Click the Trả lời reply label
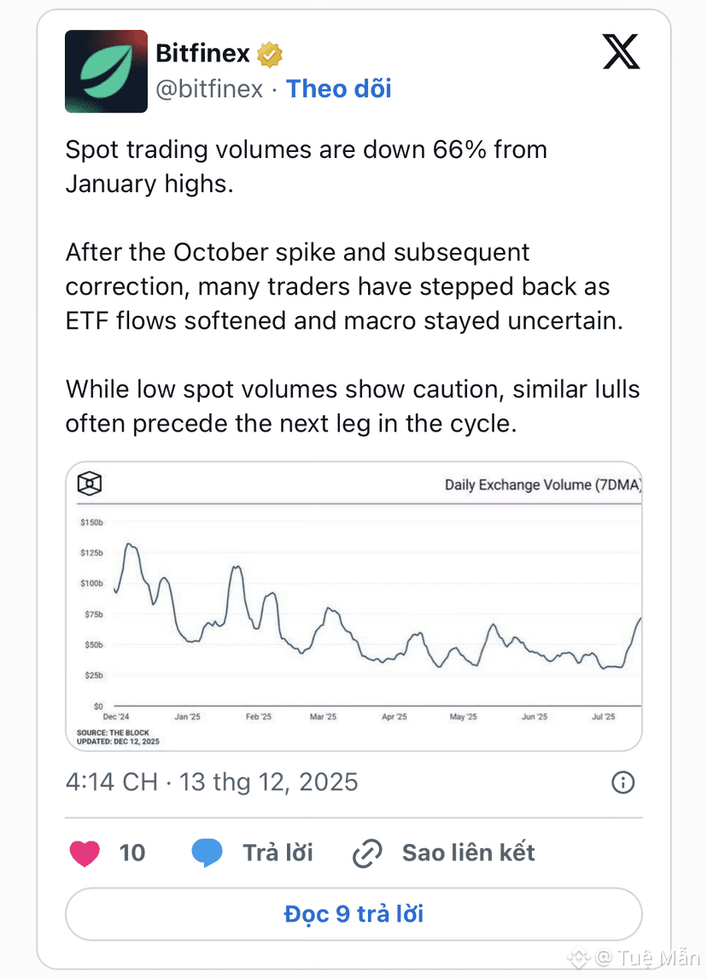 click(x=278, y=853)
